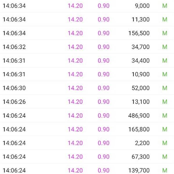Click the volume value 13,100
The height and width of the screenshot is (174, 174).
pyautogui.click(x=141, y=102)
